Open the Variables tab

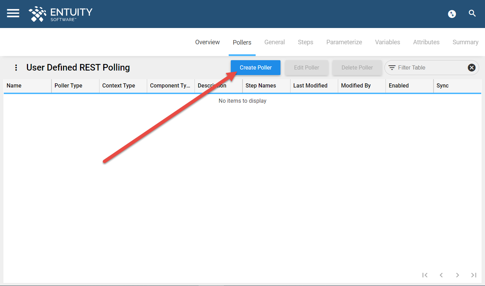tap(387, 42)
